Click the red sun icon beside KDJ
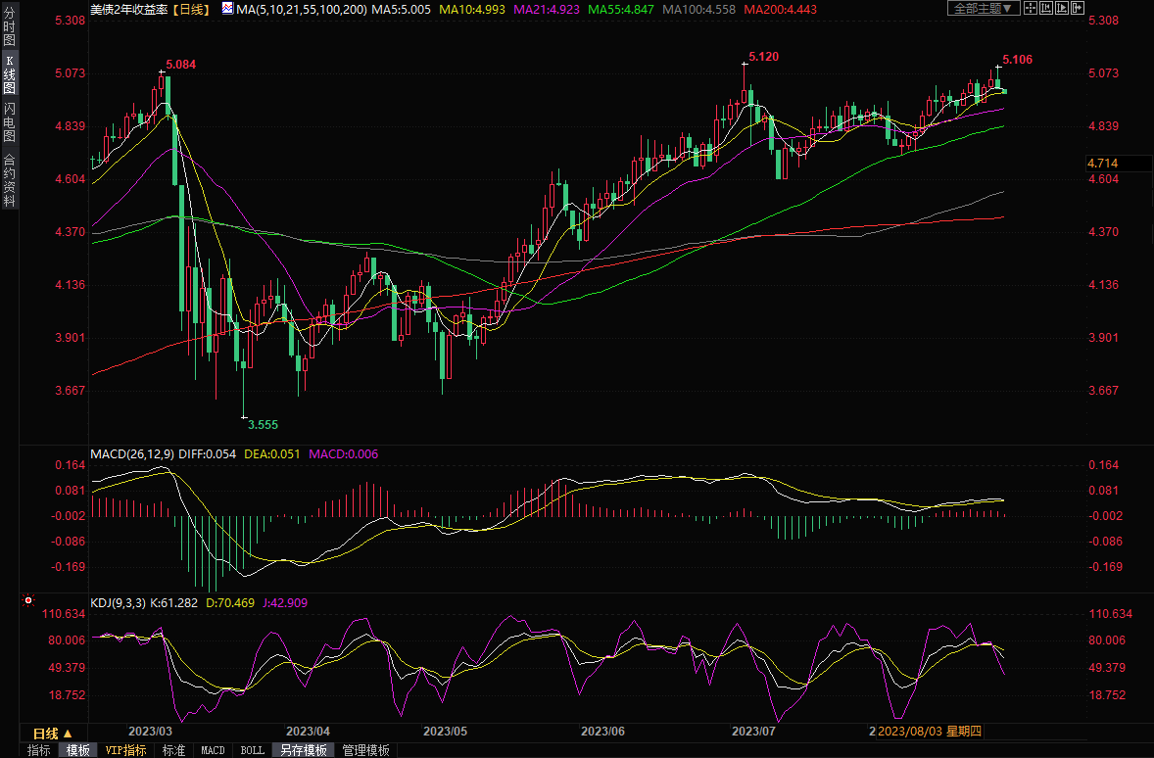 29,601
